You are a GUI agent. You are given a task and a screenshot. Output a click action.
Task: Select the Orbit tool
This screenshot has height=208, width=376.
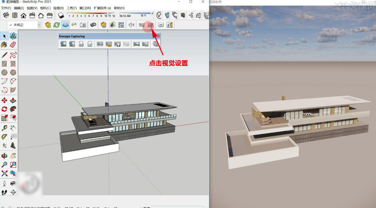click(4, 156)
